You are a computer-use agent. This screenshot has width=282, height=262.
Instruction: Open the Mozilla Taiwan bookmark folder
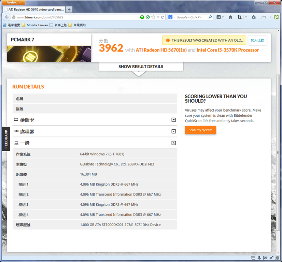(35, 25)
